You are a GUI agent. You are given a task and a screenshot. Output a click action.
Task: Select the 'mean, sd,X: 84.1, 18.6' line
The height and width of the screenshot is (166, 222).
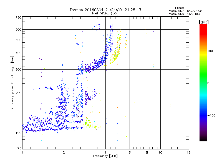185,14
